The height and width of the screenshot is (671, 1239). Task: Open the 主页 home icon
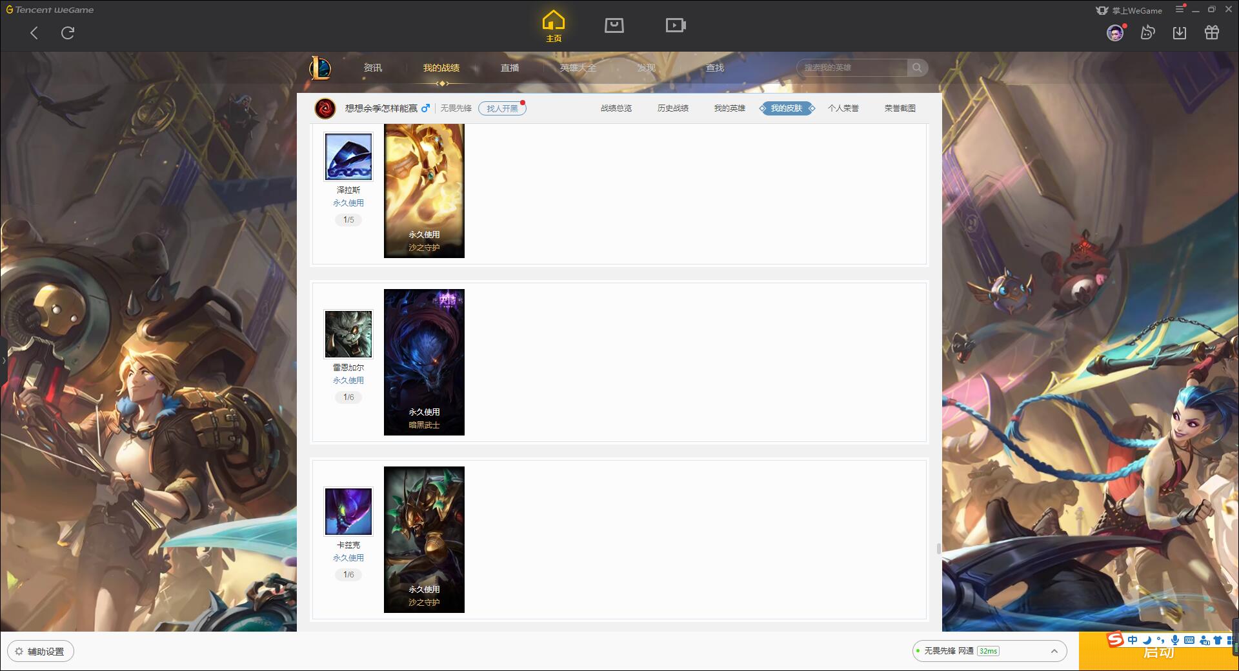click(554, 26)
